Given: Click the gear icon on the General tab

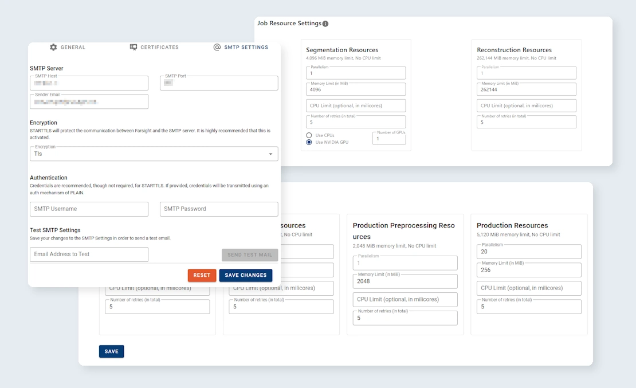Looking at the screenshot, I should [x=54, y=47].
